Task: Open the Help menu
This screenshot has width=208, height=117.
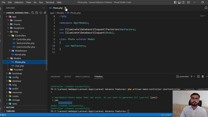Action: (59, 2)
